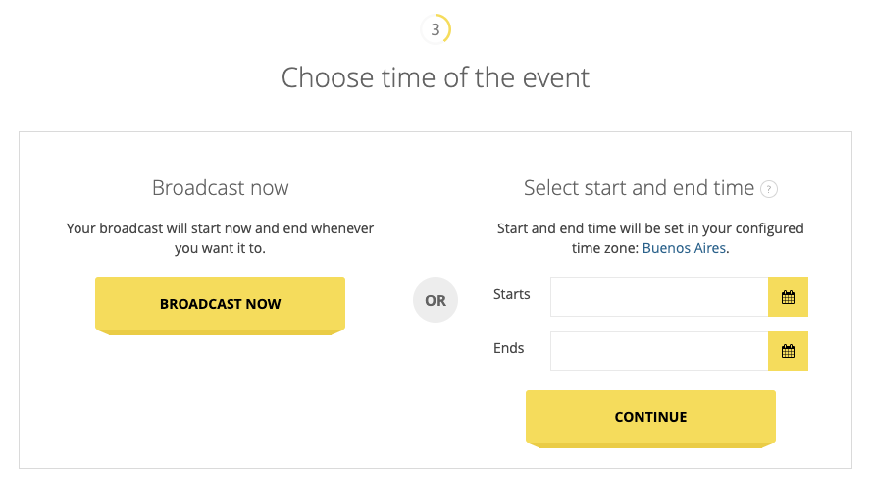This screenshot has width=873, height=498.
Task: Click the 'Broadcast now' section heading
Action: pyautogui.click(x=220, y=188)
